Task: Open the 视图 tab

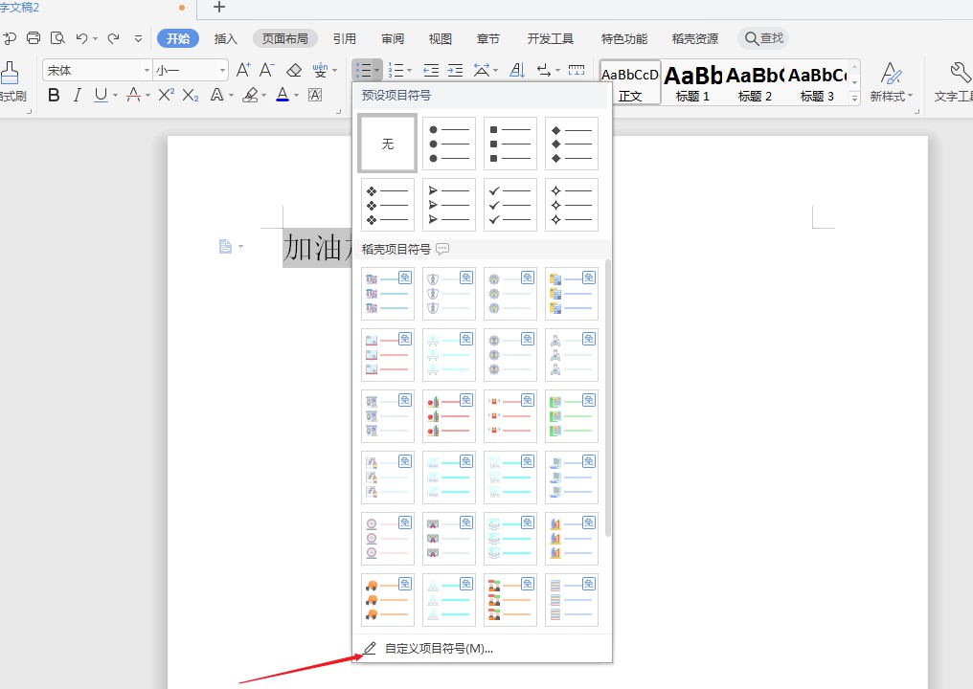Action: coord(440,38)
